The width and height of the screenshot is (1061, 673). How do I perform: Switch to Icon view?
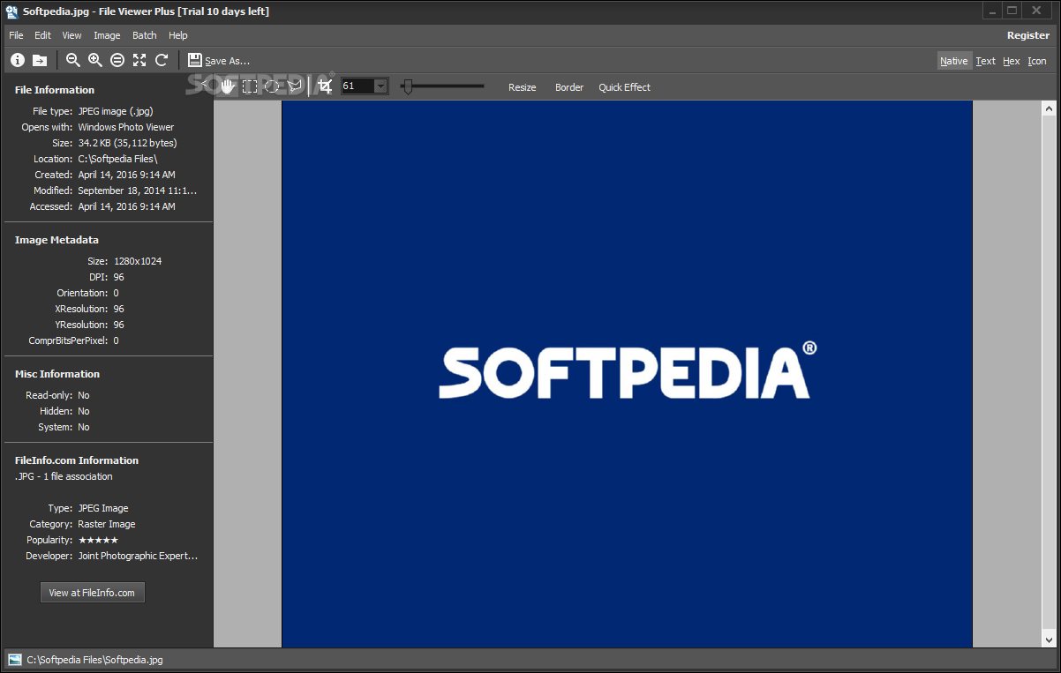[1037, 61]
